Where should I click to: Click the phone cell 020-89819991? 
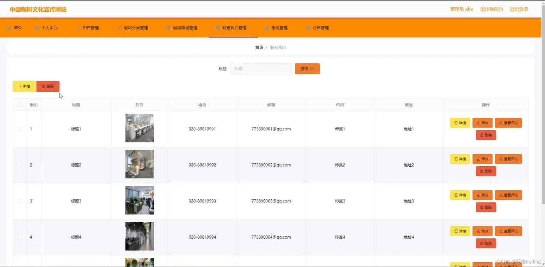[x=202, y=129]
